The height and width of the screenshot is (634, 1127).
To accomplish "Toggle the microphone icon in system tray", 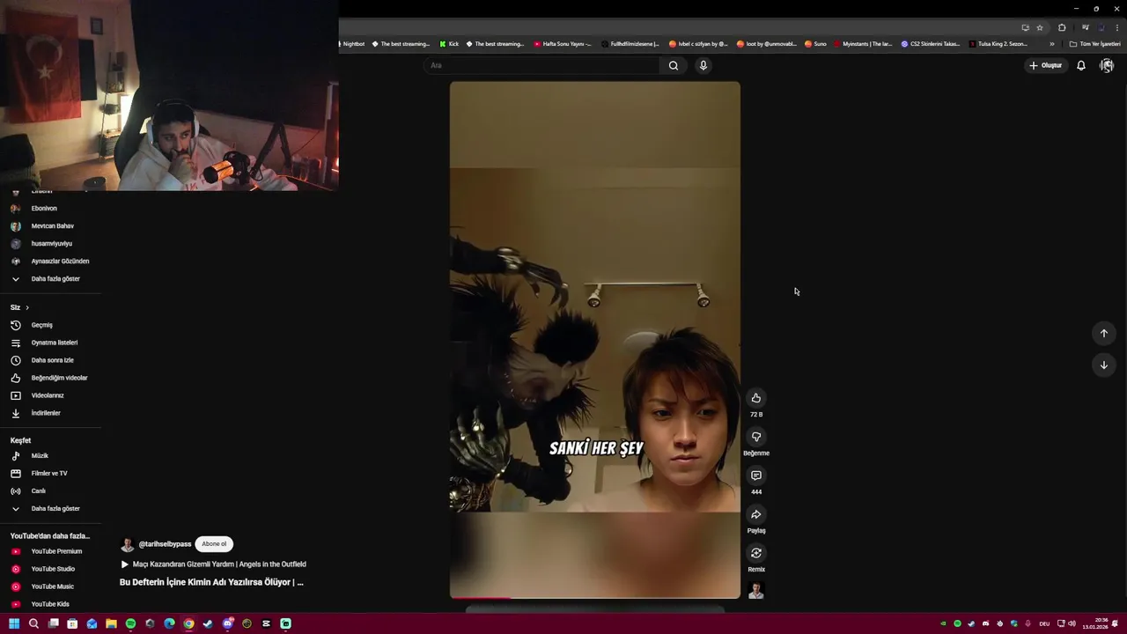I will pos(1028,623).
